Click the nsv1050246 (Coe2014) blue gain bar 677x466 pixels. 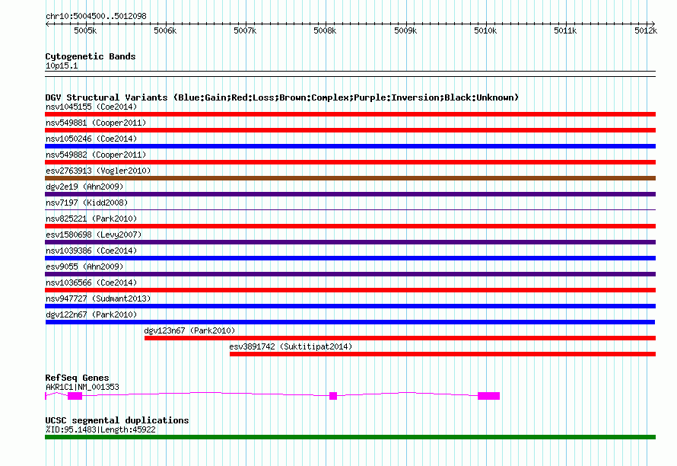[x=350, y=146]
